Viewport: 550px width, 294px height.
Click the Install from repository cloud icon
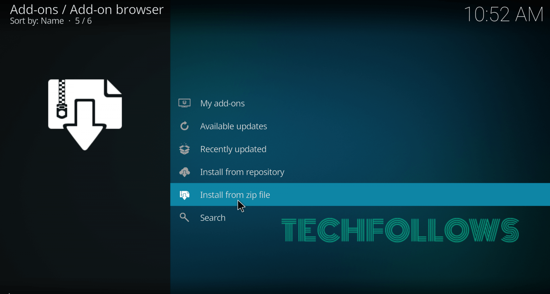pyautogui.click(x=185, y=172)
